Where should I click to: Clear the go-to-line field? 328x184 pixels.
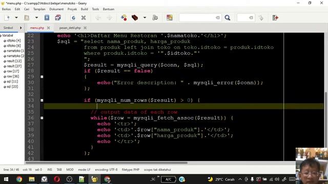click(x=251, y=18)
